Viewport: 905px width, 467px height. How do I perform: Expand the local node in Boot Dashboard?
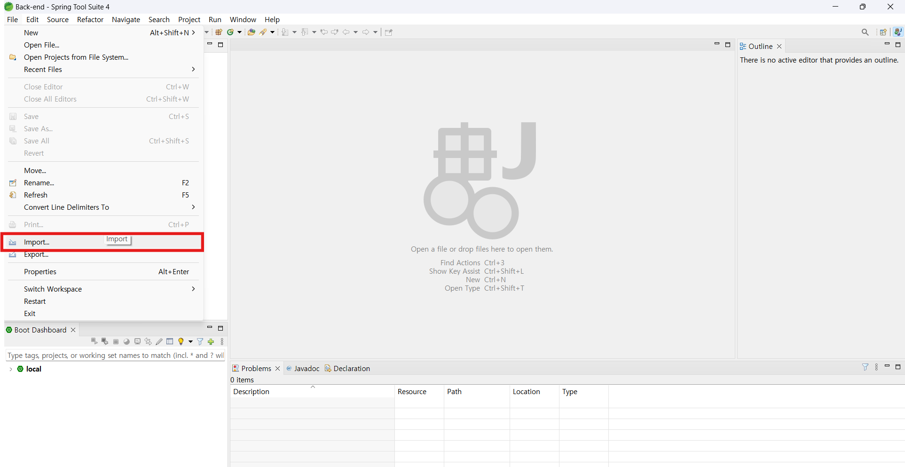[x=11, y=369]
